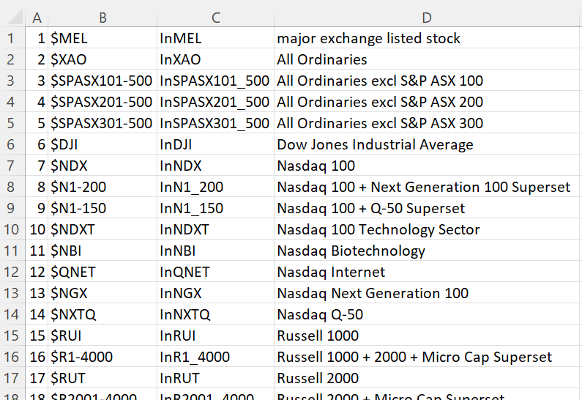Select column B header
The width and height of the screenshot is (582, 400).
point(102,17)
